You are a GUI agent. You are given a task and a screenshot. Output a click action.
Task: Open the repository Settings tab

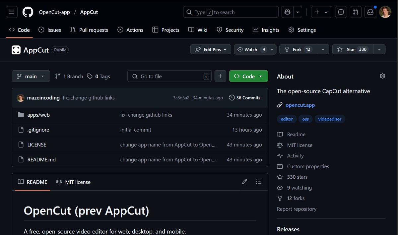(x=302, y=30)
